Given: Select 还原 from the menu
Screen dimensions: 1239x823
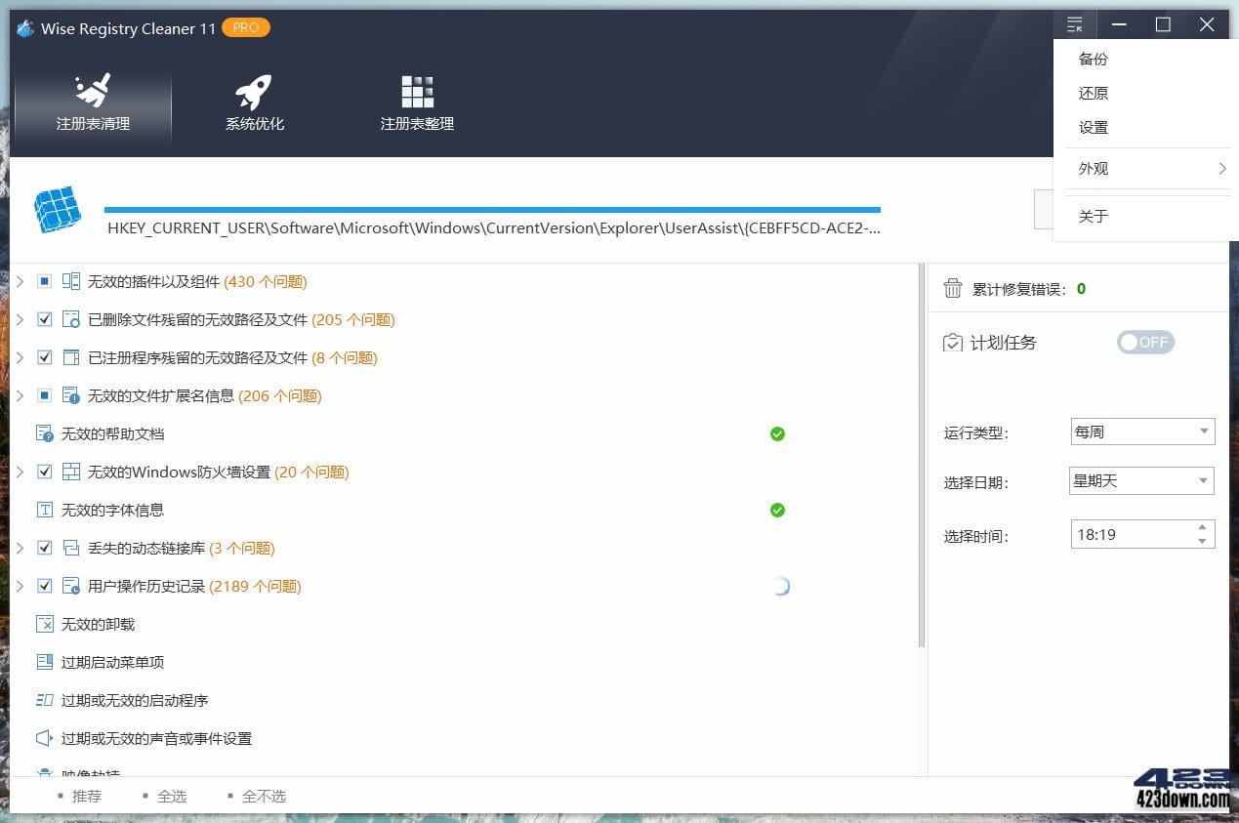Looking at the screenshot, I should tap(1094, 93).
